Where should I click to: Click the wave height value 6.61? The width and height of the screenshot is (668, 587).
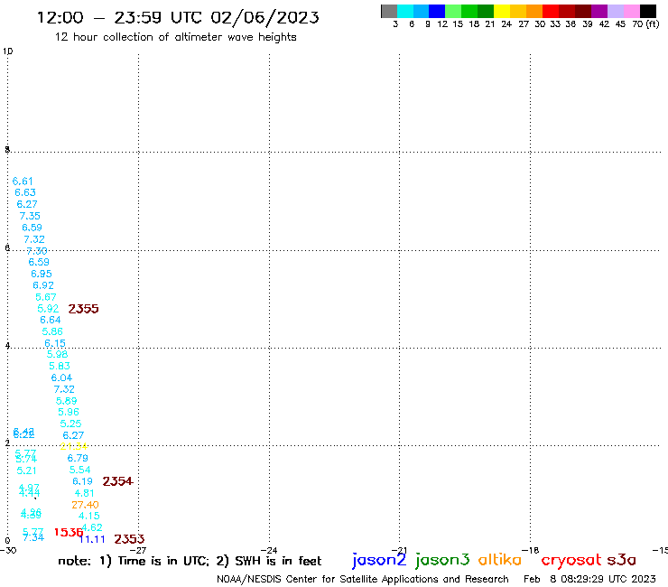23,182
